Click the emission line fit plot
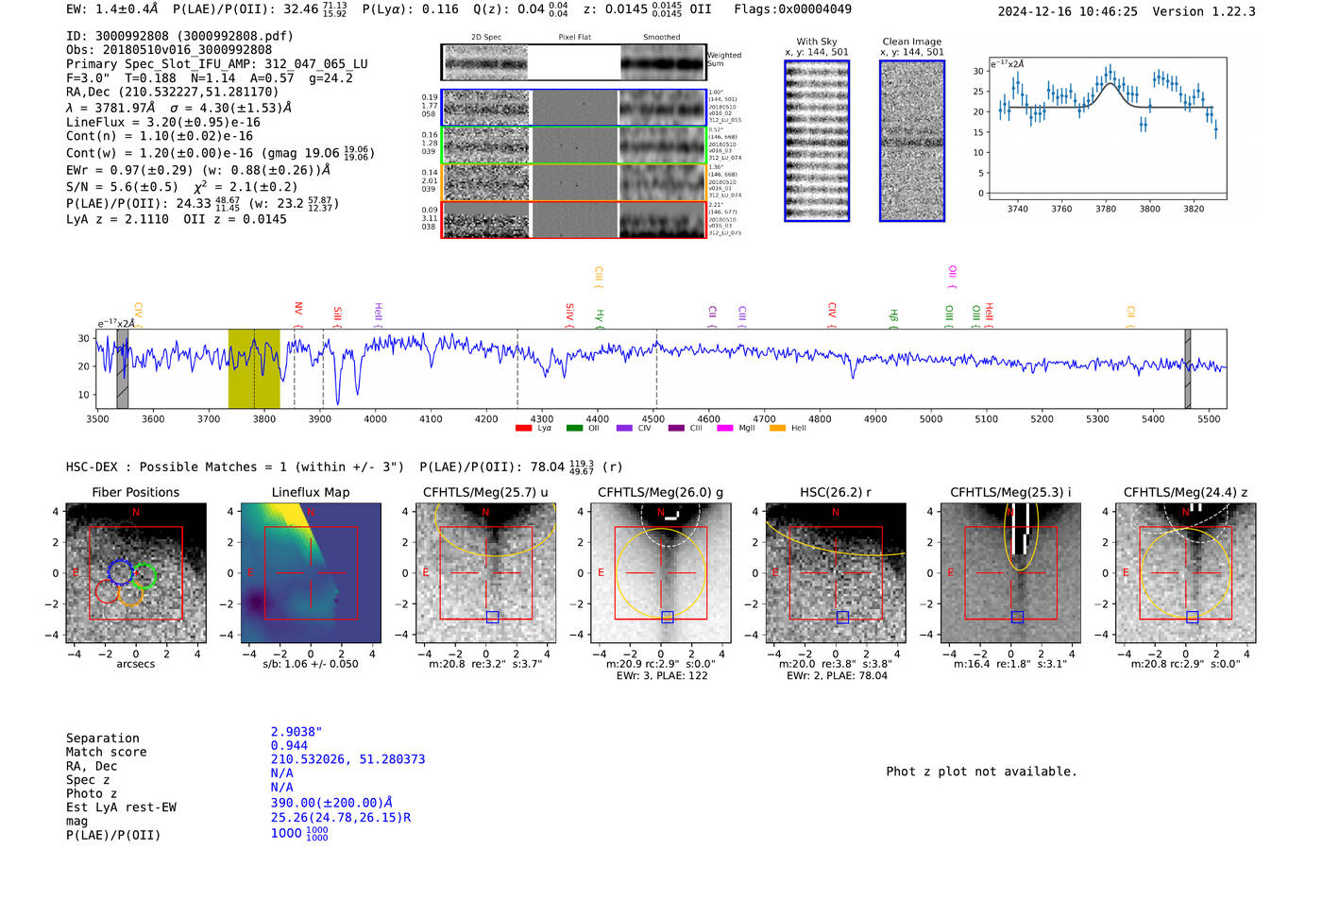 [x=1107, y=128]
